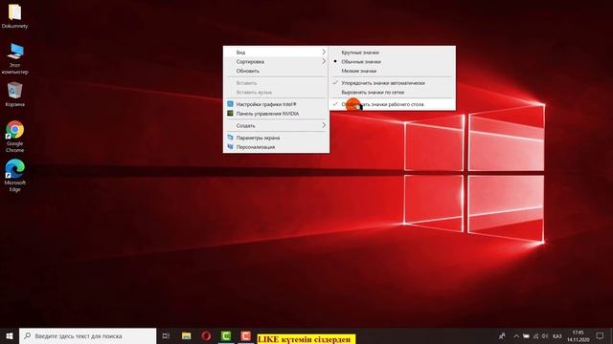Toggle Отображать значки рабочего стола
Screen dimensions: 613x344
click(392, 104)
